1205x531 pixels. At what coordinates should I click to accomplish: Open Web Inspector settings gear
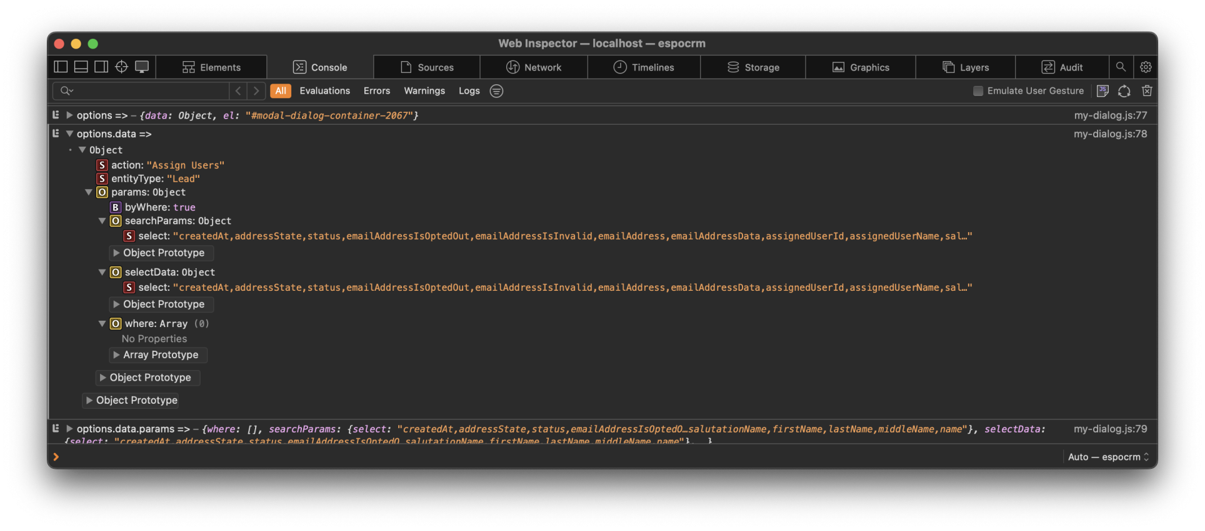[1146, 67]
